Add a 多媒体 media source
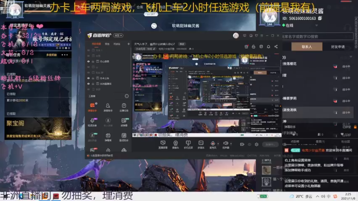The image size is (358, 201). pos(201,144)
